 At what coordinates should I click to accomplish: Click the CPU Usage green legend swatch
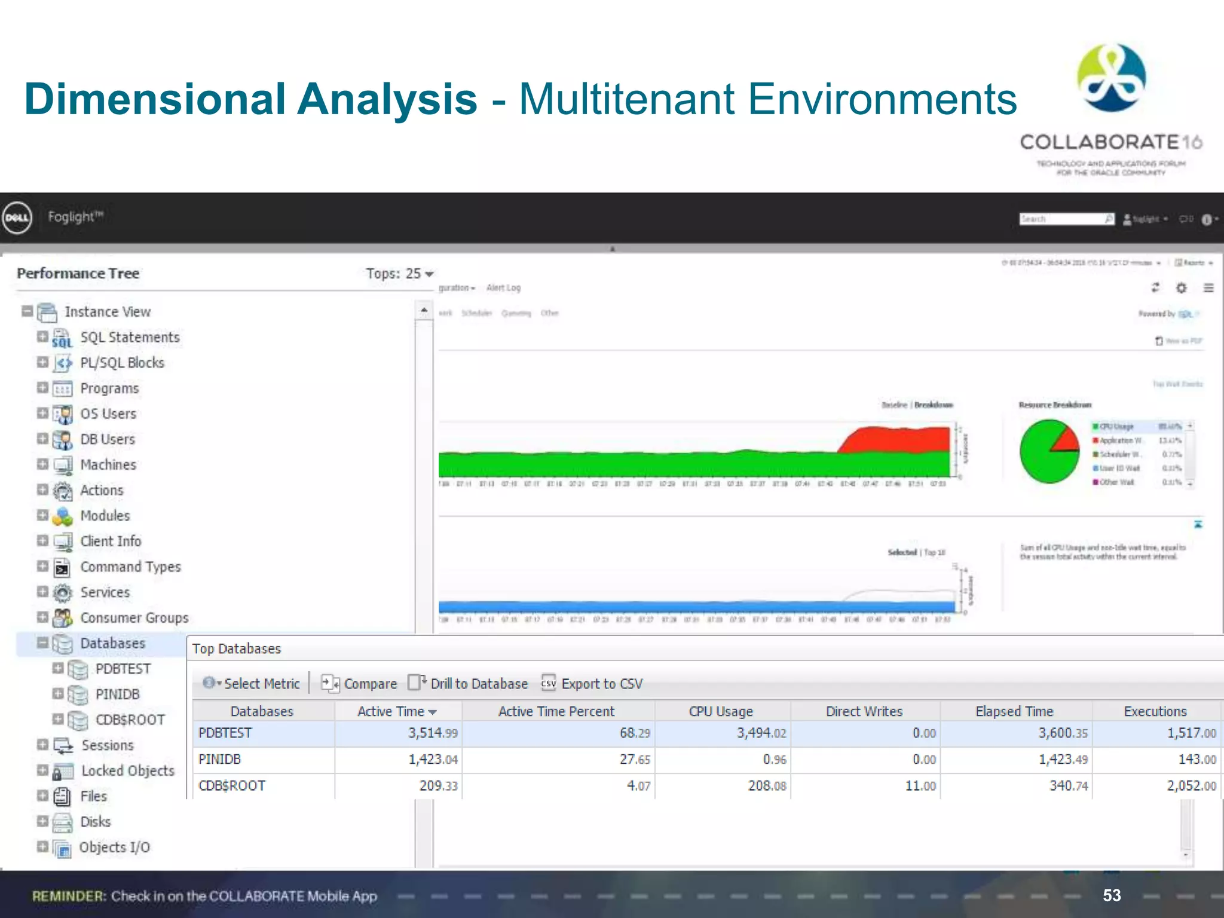(x=1096, y=427)
